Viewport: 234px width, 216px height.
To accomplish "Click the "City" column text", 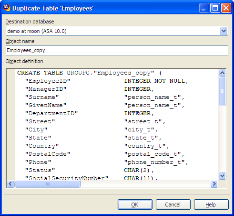I will (36, 130).
